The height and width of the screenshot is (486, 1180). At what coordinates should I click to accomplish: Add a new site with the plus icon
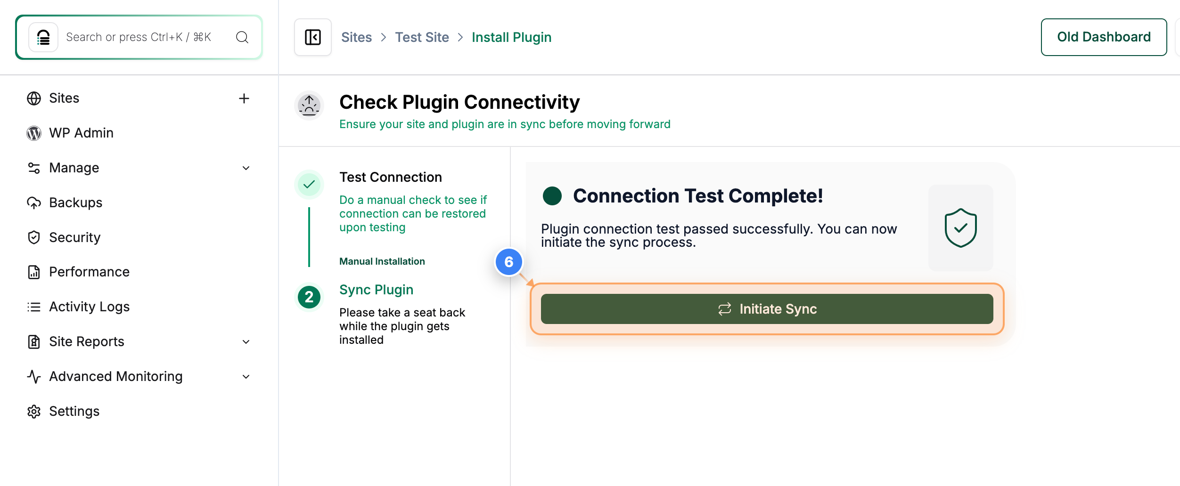pos(245,98)
